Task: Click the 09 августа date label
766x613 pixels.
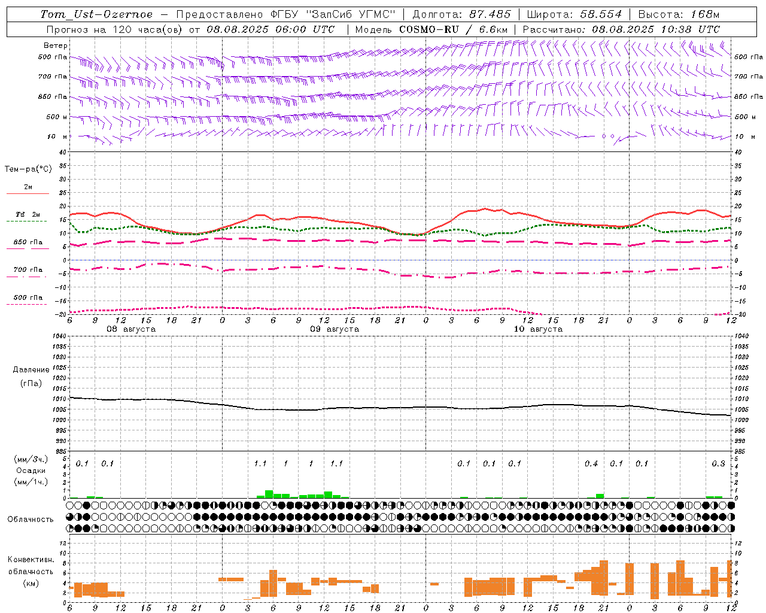Action: (x=335, y=329)
